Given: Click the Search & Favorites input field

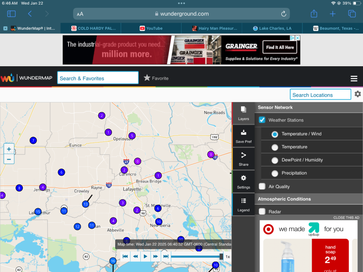Looking at the screenshot, I should (x=98, y=78).
